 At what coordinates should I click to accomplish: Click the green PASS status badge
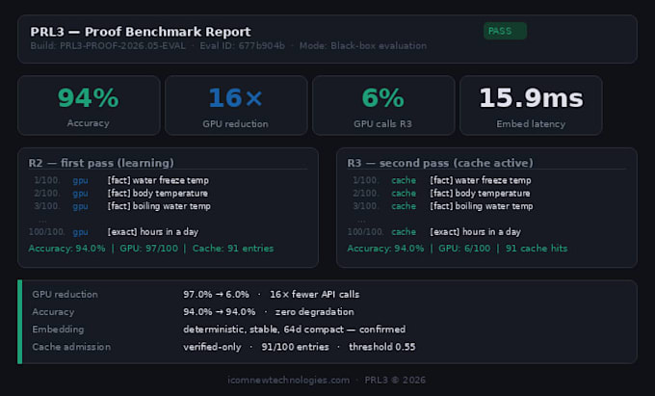pyautogui.click(x=505, y=31)
